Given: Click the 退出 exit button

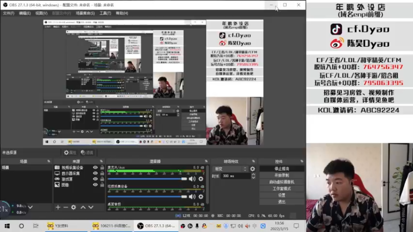Looking at the screenshot, I should point(282,202).
